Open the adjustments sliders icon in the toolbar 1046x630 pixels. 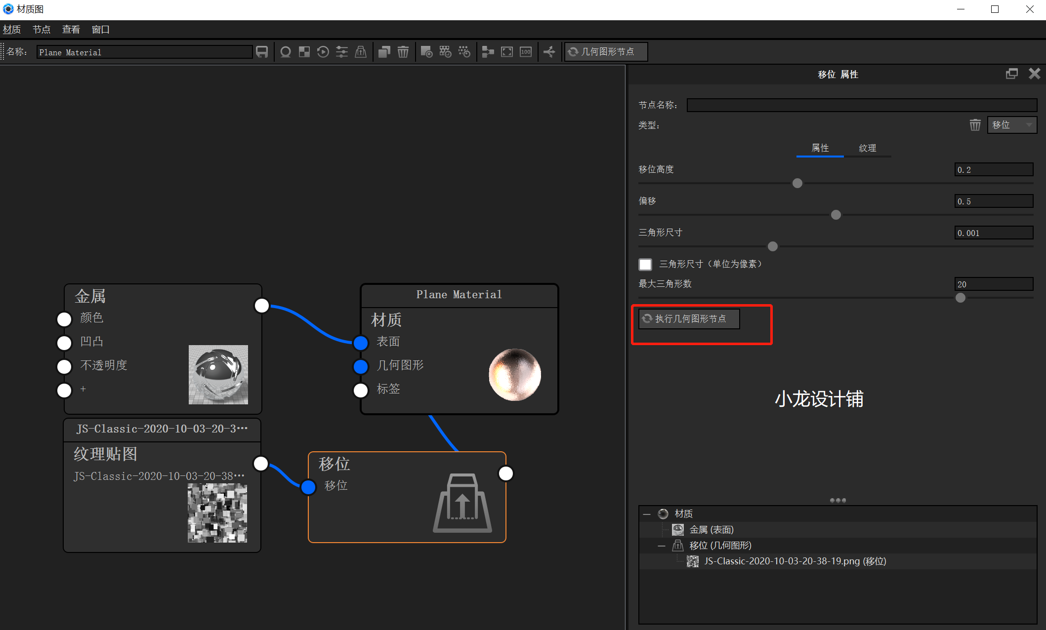coord(341,51)
